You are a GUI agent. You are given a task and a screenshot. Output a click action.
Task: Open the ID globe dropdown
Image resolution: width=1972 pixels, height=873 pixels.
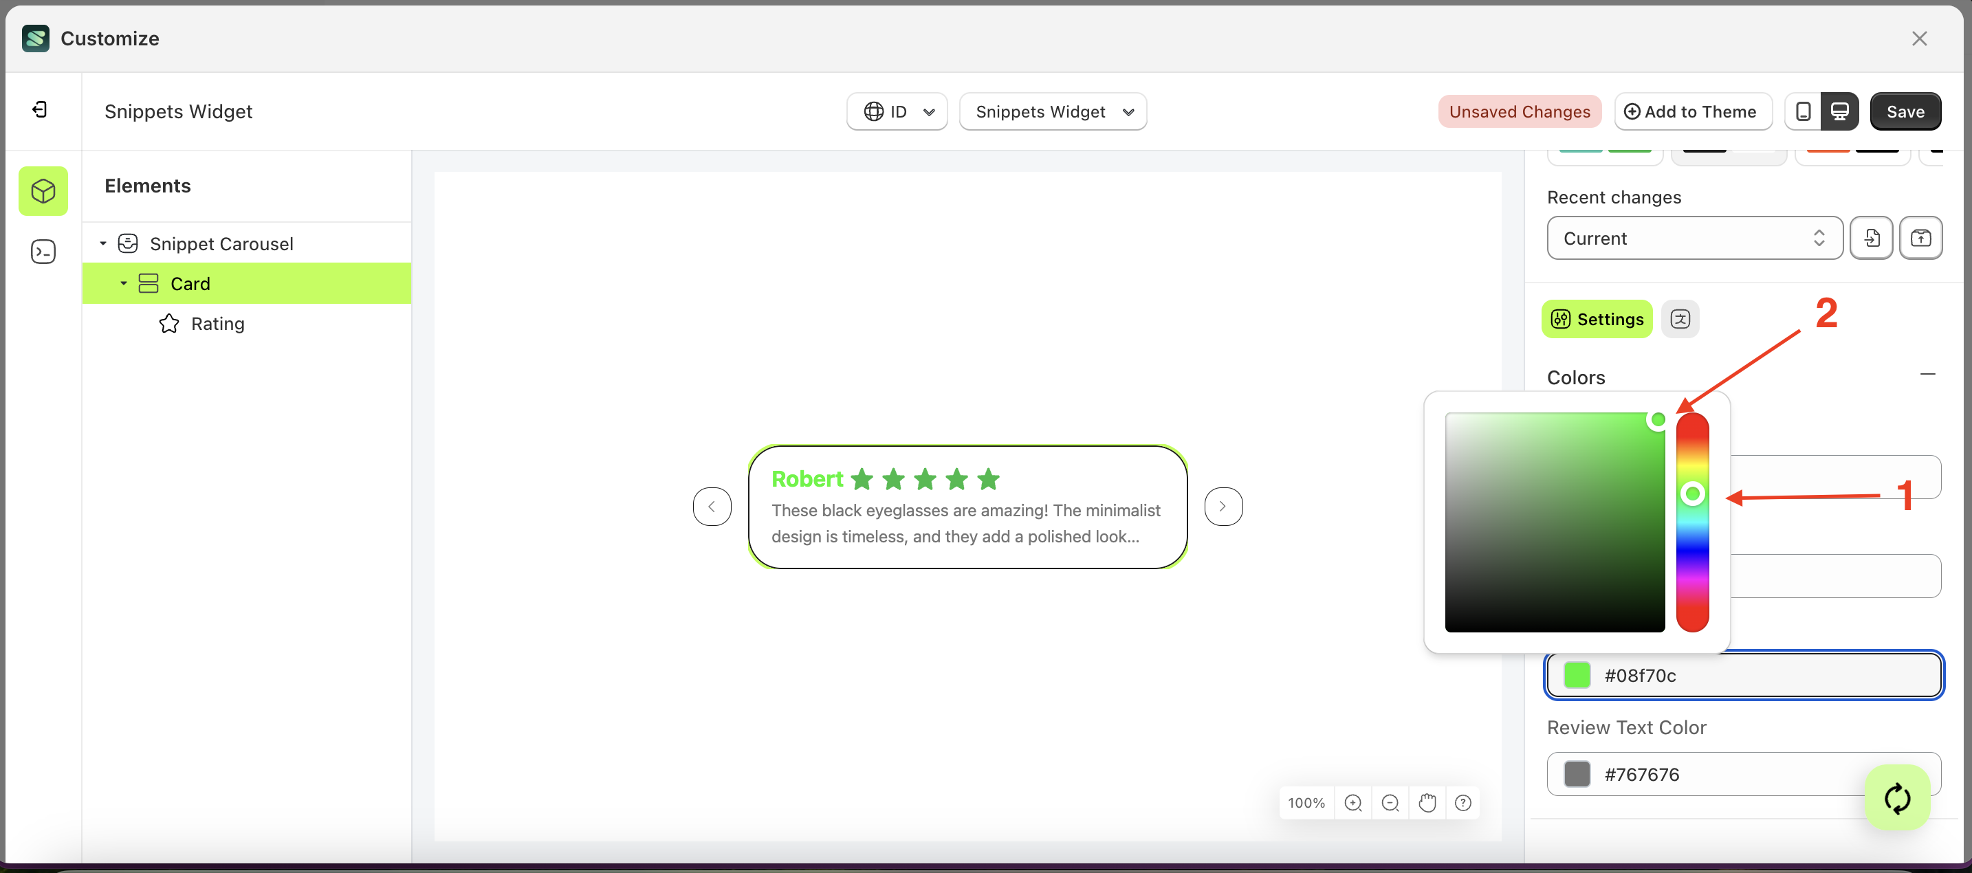pyautogui.click(x=897, y=111)
